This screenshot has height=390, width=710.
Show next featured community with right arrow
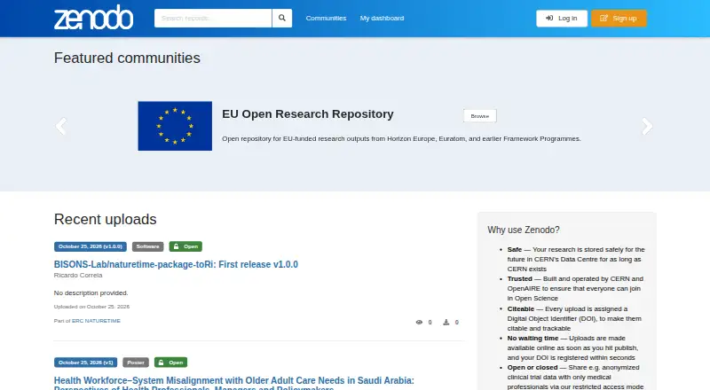point(647,126)
